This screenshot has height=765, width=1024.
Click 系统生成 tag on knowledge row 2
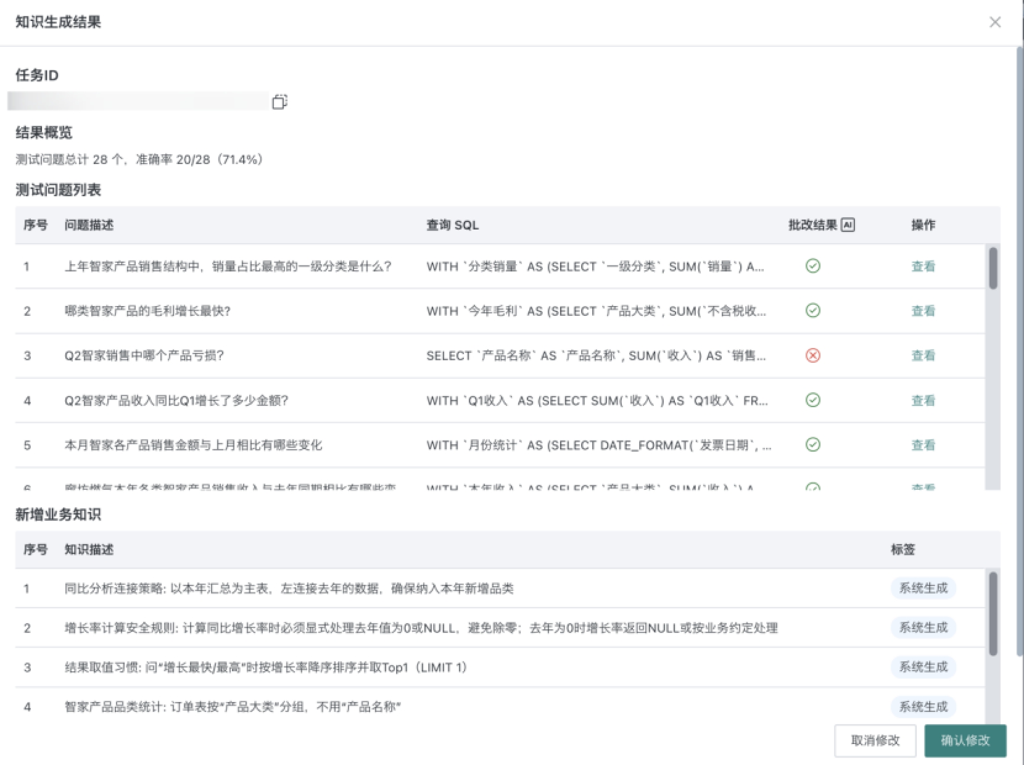923,627
